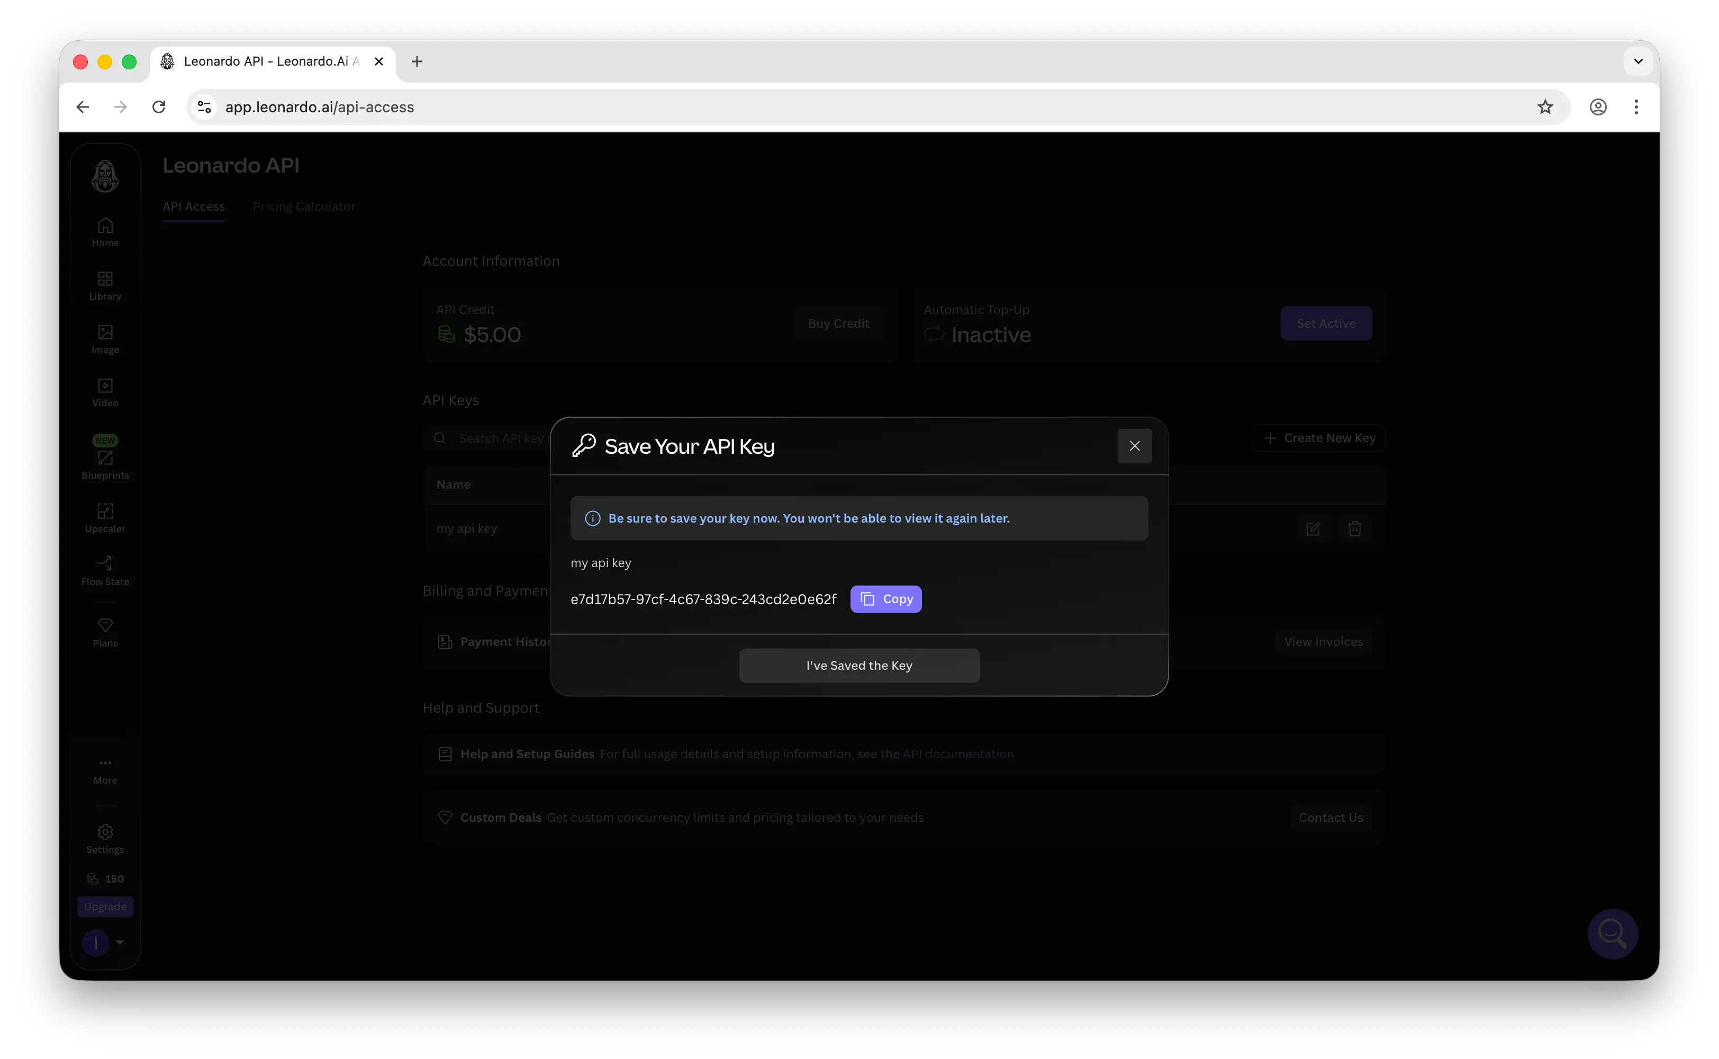Click I've Saved the Key button
This screenshot has height=1059, width=1719.
coord(859,666)
